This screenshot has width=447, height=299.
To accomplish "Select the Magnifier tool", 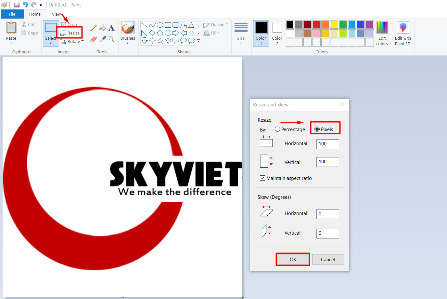I will point(111,39).
